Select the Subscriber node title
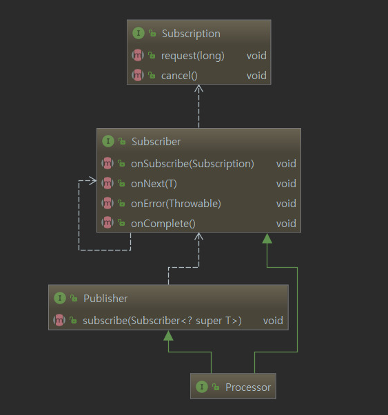The image size is (388, 415). (x=156, y=142)
